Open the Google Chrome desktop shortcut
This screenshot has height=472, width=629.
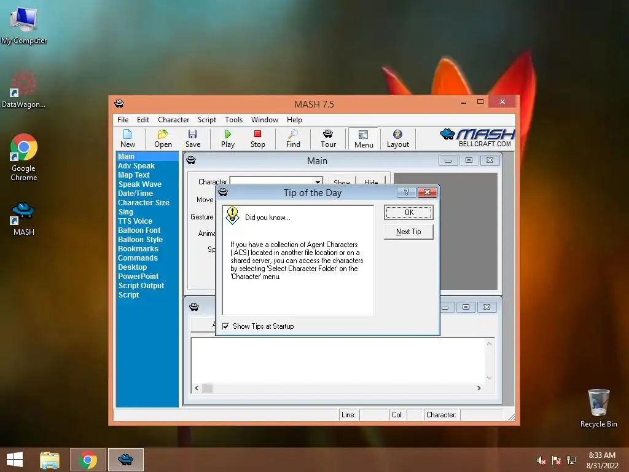coord(24,157)
